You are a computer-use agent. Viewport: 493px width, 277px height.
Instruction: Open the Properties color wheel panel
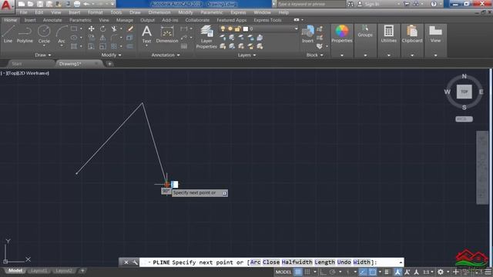tap(342, 34)
